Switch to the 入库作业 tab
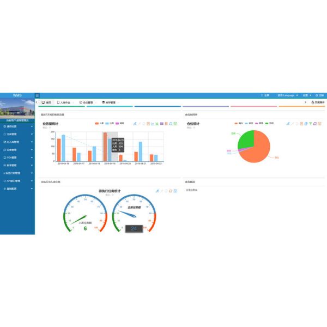The image size is (327, 327). click(x=64, y=102)
